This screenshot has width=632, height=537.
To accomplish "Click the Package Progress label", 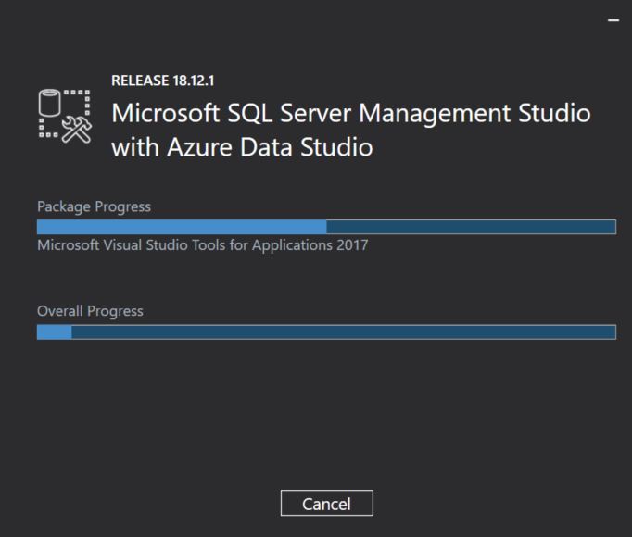I will click(x=94, y=206).
